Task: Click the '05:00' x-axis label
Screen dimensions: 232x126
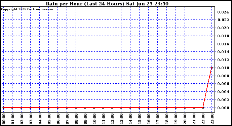Action: tap(49, 119)
